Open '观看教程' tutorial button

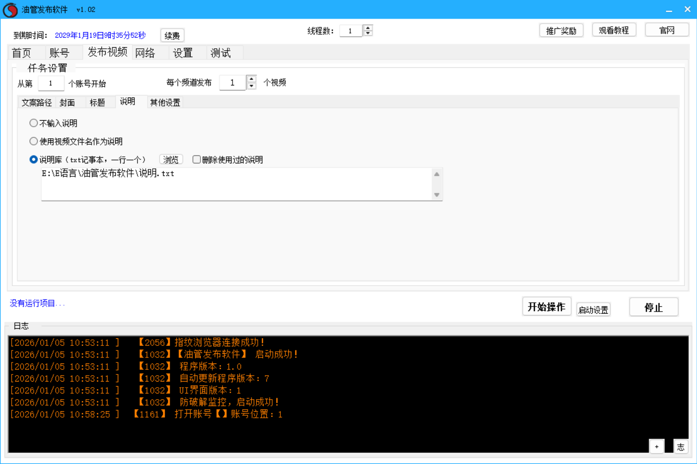[x=613, y=30]
